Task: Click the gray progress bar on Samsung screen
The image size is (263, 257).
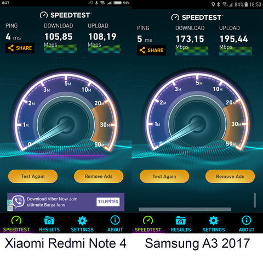Action: click(185, 209)
